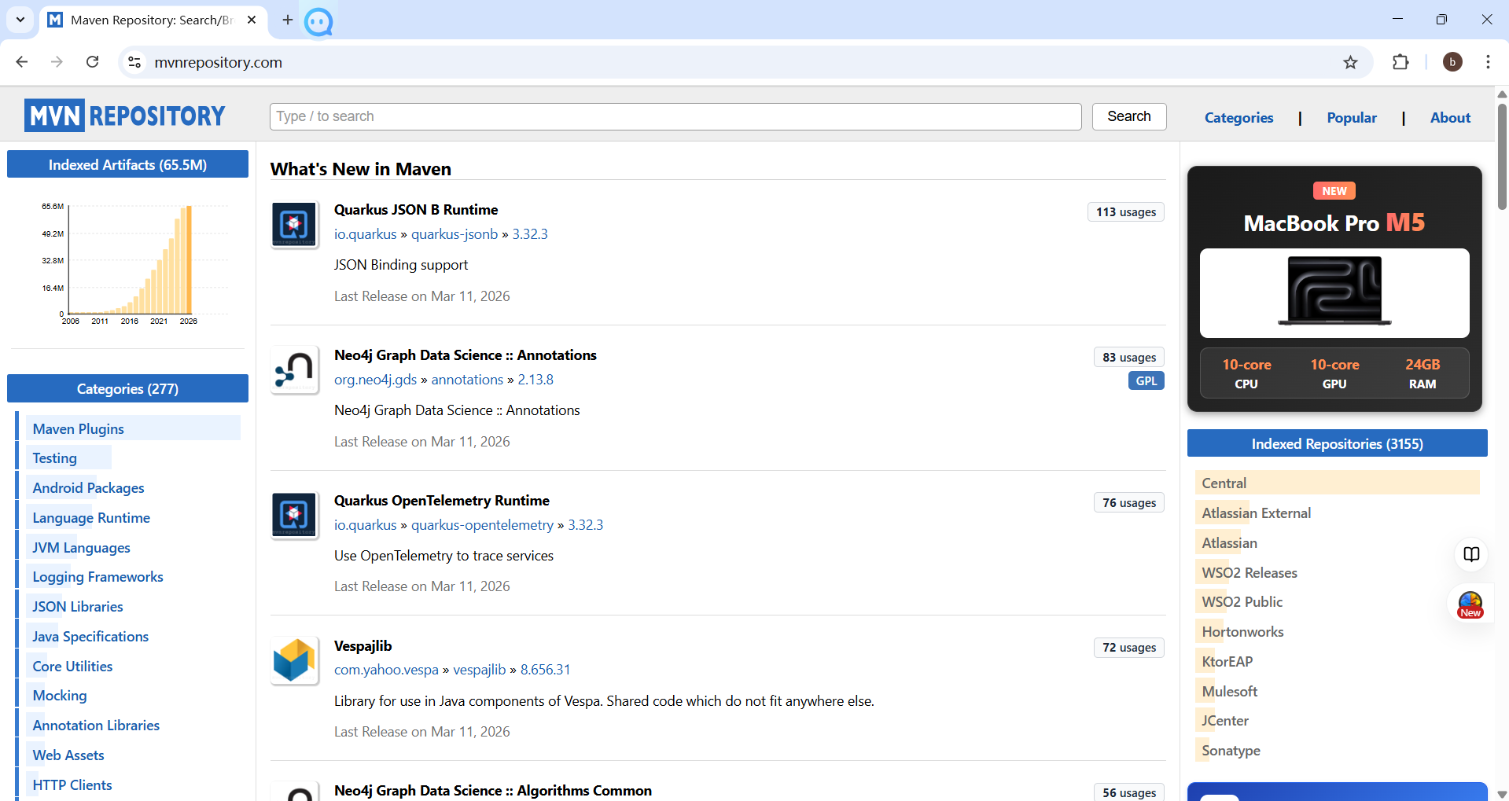The image size is (1509, 801).
Task: Focus the 'Type / to search' field
Action: coord(675,116)
